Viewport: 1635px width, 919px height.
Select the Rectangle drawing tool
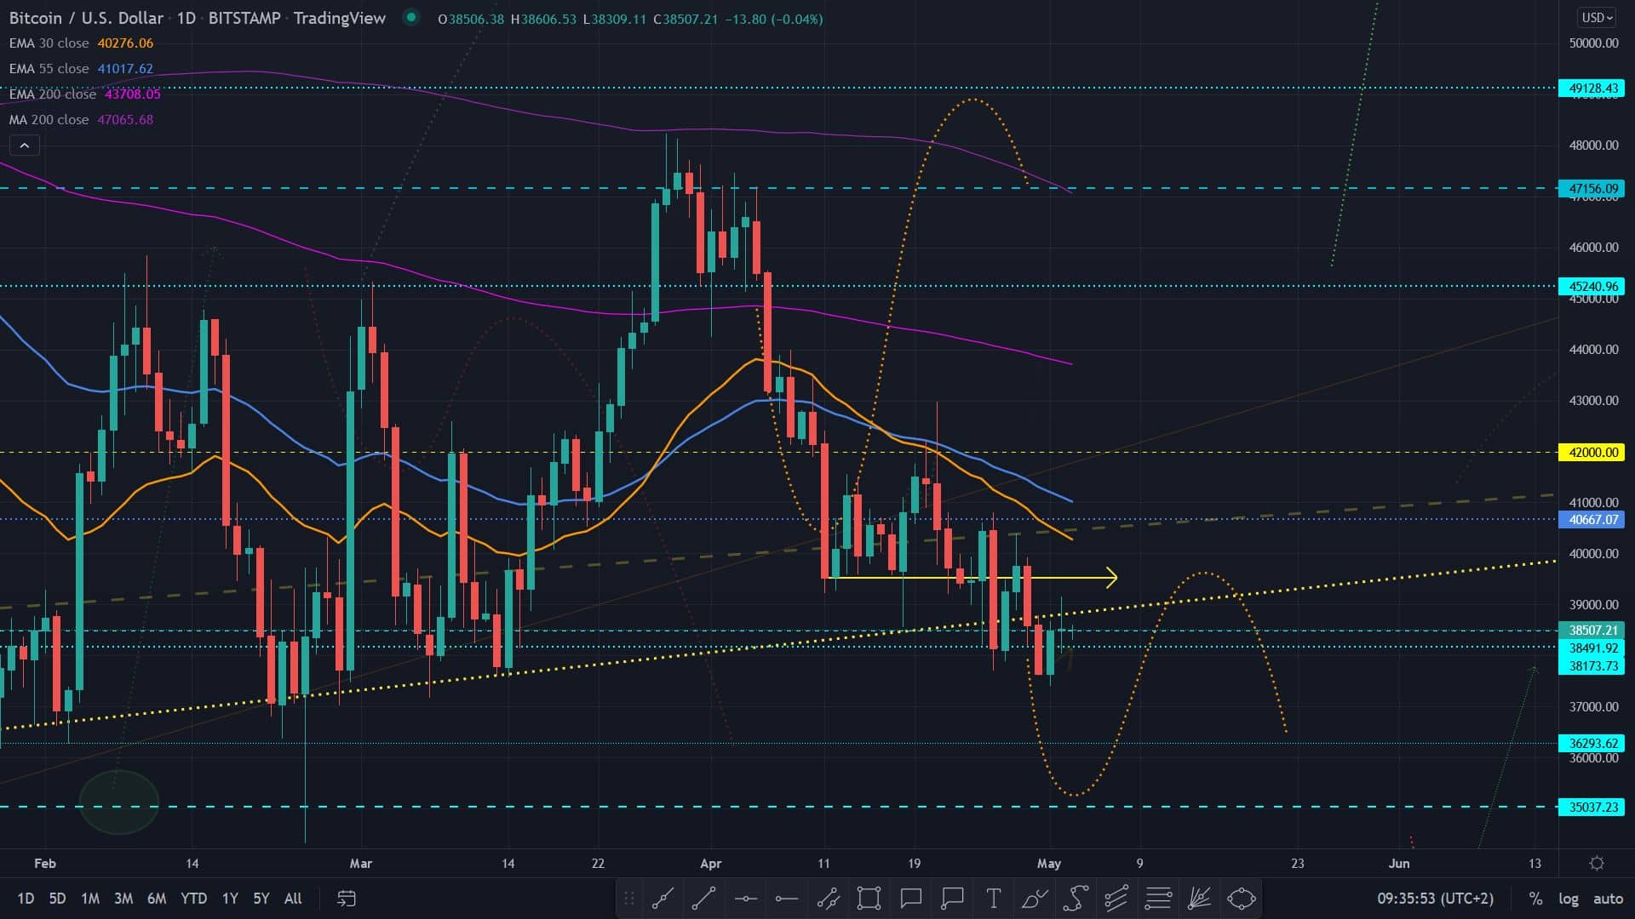tap(869, 899)
